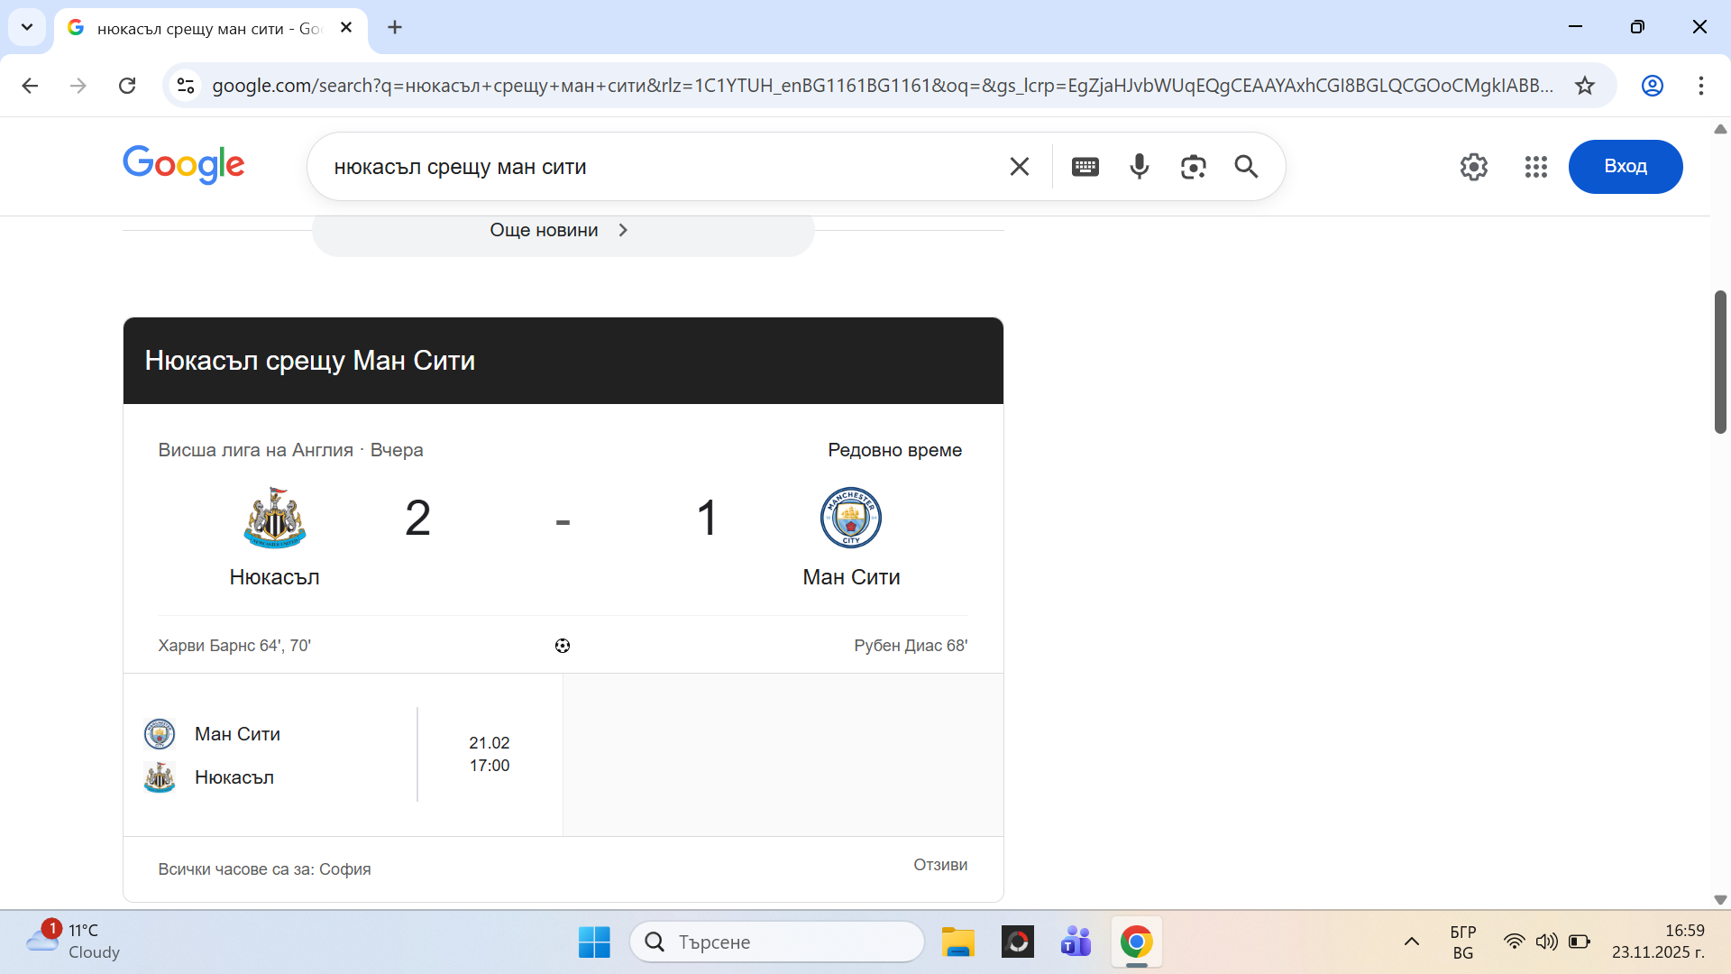Click the voice search microphone icon
The height and width of the screenshot is (974, 1731).
coord(1140,167)
